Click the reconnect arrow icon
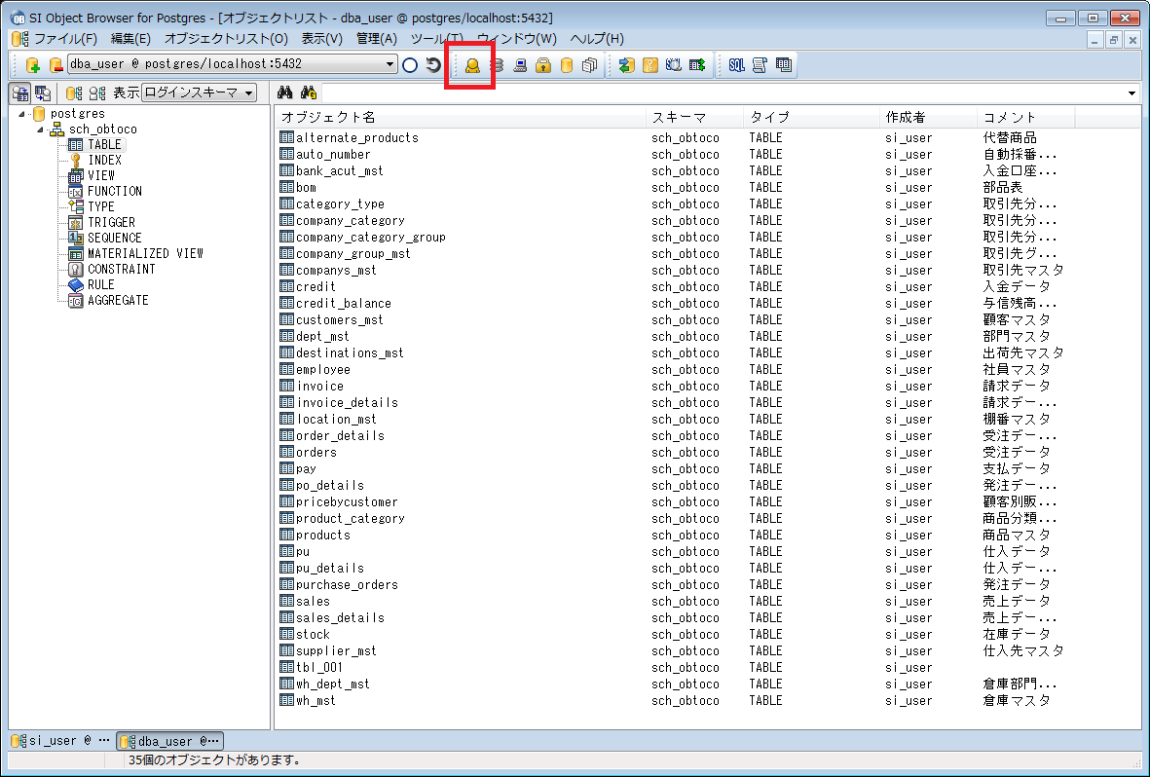 click(433, 65)
